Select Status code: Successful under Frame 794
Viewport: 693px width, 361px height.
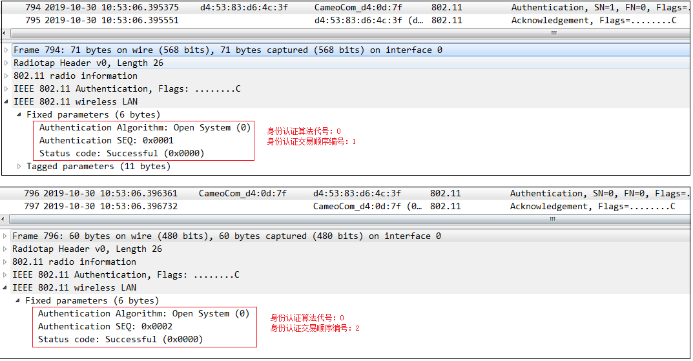coord(122,153)
